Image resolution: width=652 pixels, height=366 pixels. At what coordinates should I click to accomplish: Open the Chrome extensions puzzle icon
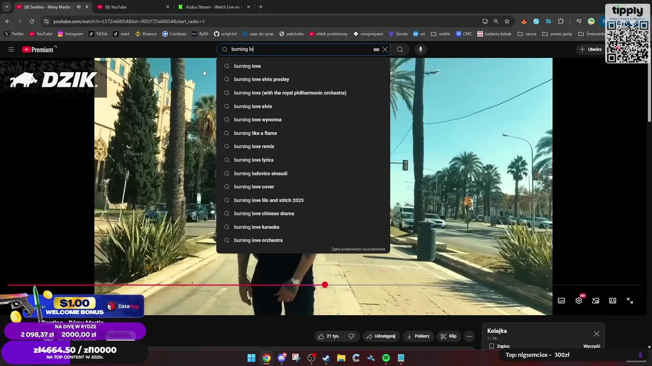pos(561,21)
